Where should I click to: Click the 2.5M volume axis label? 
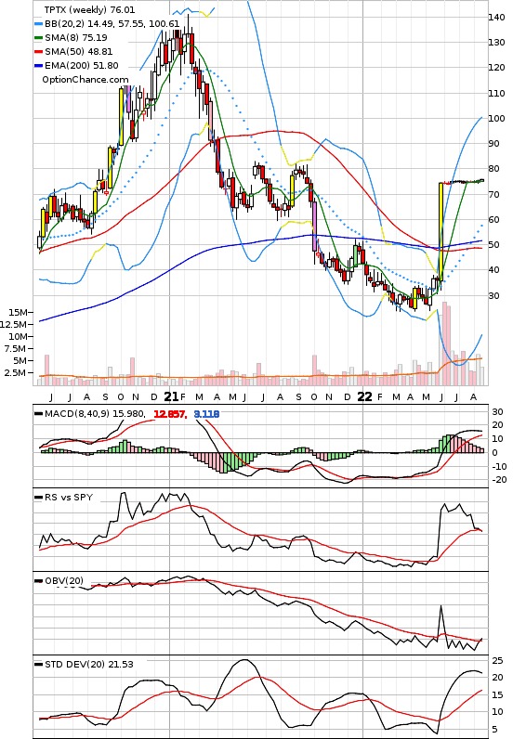tap(16, 373)
